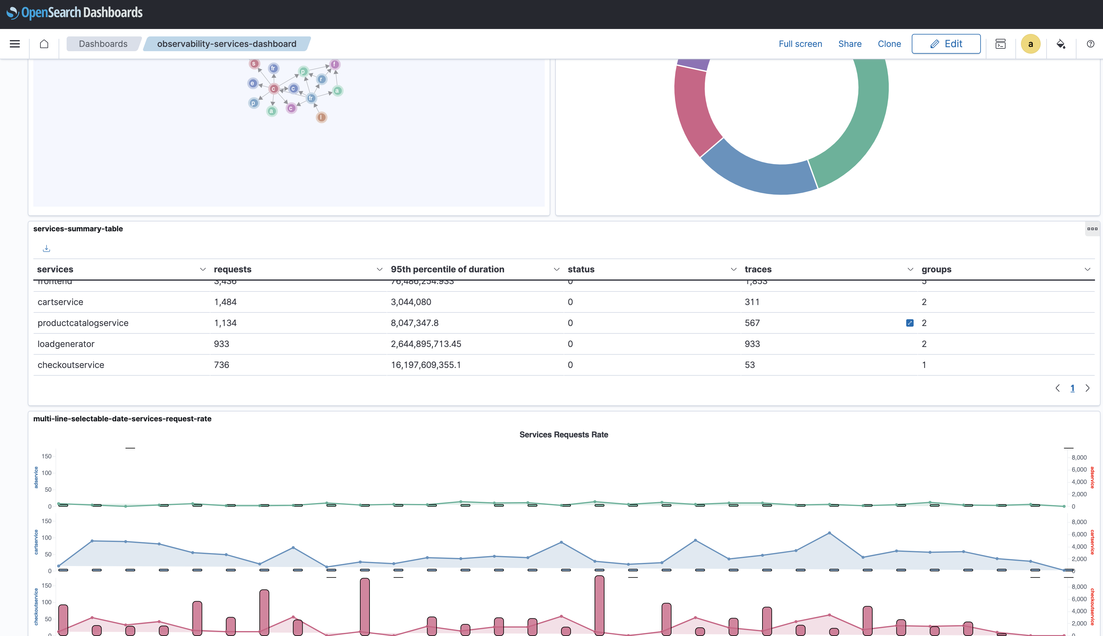Open 95th percentile of duration column dropdown
This screenshot has width=1103, height=636.
556,270
